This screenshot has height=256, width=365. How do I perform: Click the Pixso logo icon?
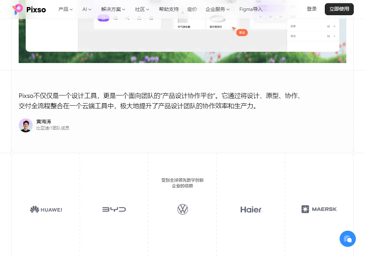18,9
